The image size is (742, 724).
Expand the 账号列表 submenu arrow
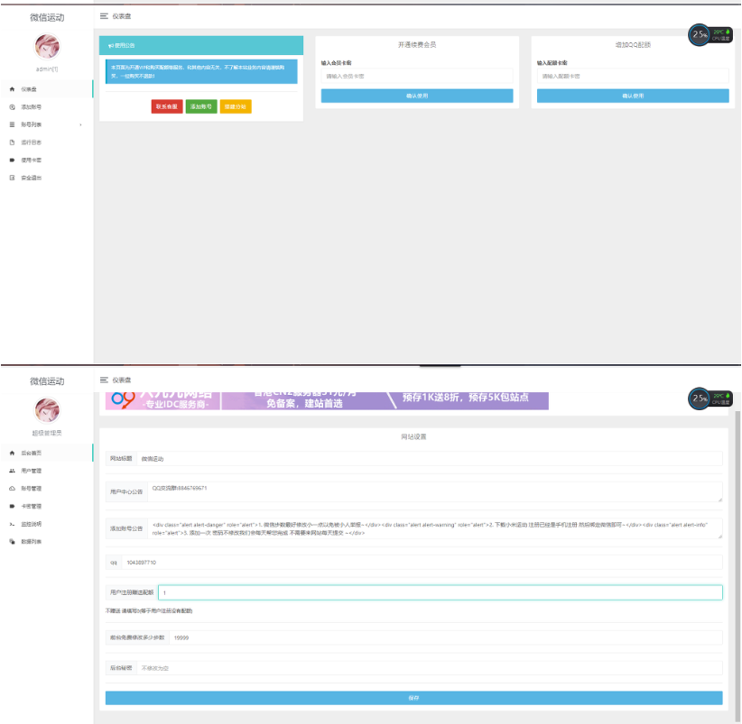click(81, 124)
